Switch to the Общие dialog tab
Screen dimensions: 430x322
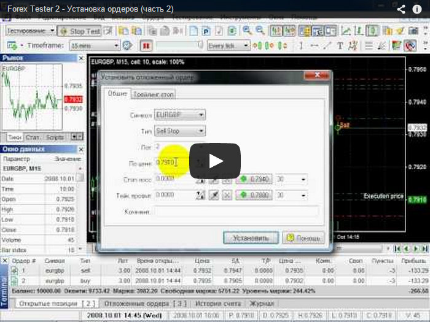pyautogui.click(x=117, y=94)
